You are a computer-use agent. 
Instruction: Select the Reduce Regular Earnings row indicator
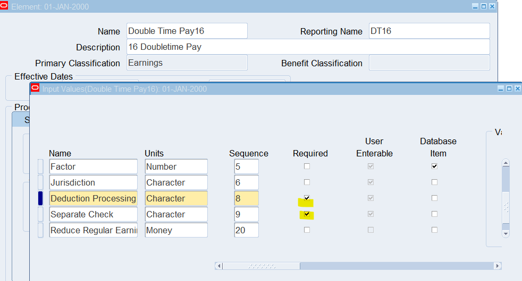point(40,230)
